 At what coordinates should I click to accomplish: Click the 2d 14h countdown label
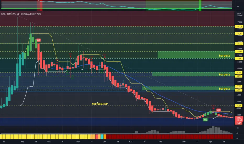tap(239, 120)
